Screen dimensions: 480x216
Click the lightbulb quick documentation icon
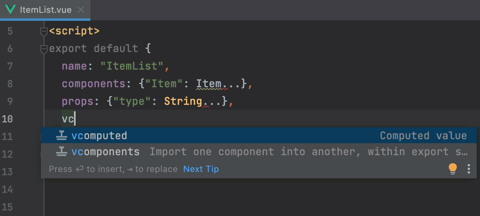pos(452,169)
